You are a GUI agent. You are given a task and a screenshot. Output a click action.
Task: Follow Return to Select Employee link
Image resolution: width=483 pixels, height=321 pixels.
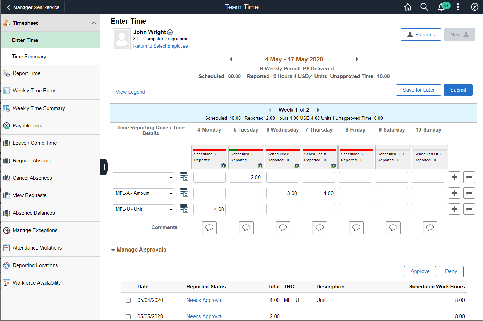[x=161, y=46]
